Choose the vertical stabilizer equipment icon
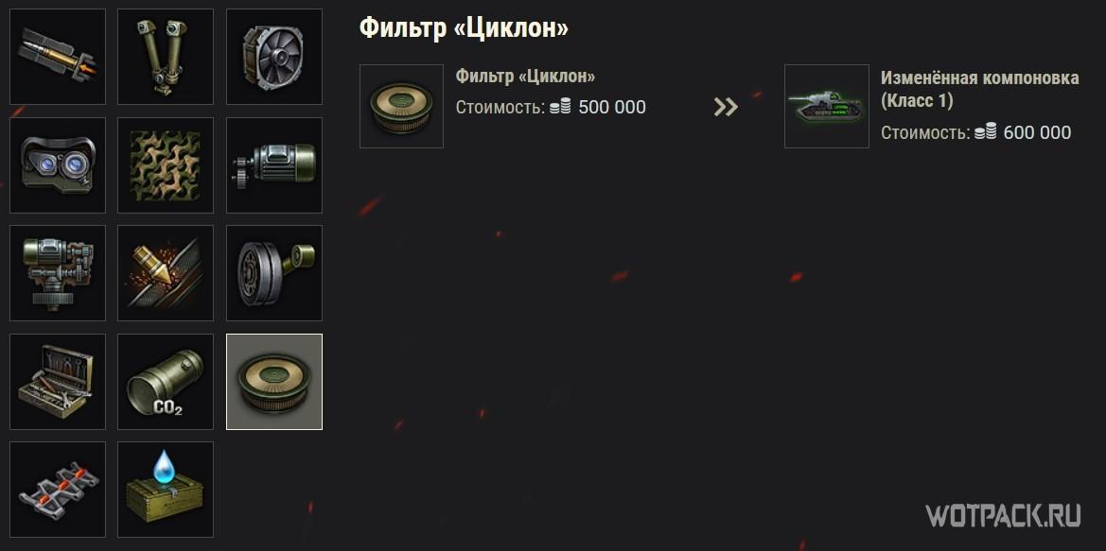Screen dimensions: 1106x551 [x=57, y=273]
